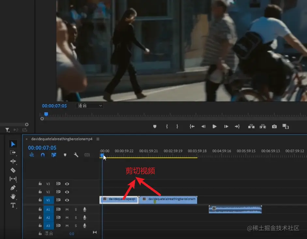This screenshot has width=307, height=239.
Task: Click timeline timecode 00:00:07:05
Action: point(42,148)
